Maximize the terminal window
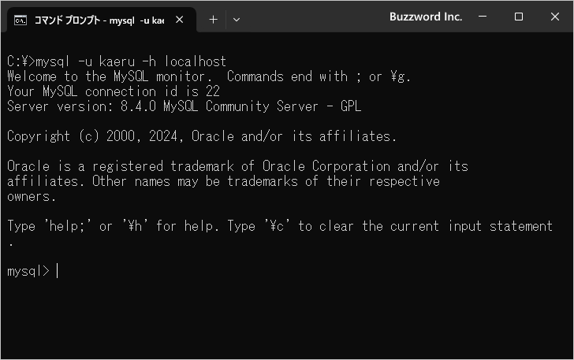 [518, 17]
